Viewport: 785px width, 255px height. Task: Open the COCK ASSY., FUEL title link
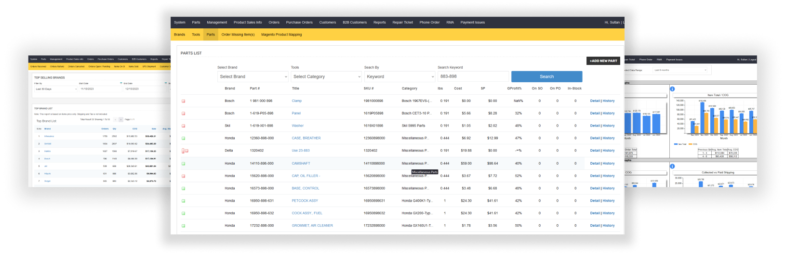coord(307,213)
